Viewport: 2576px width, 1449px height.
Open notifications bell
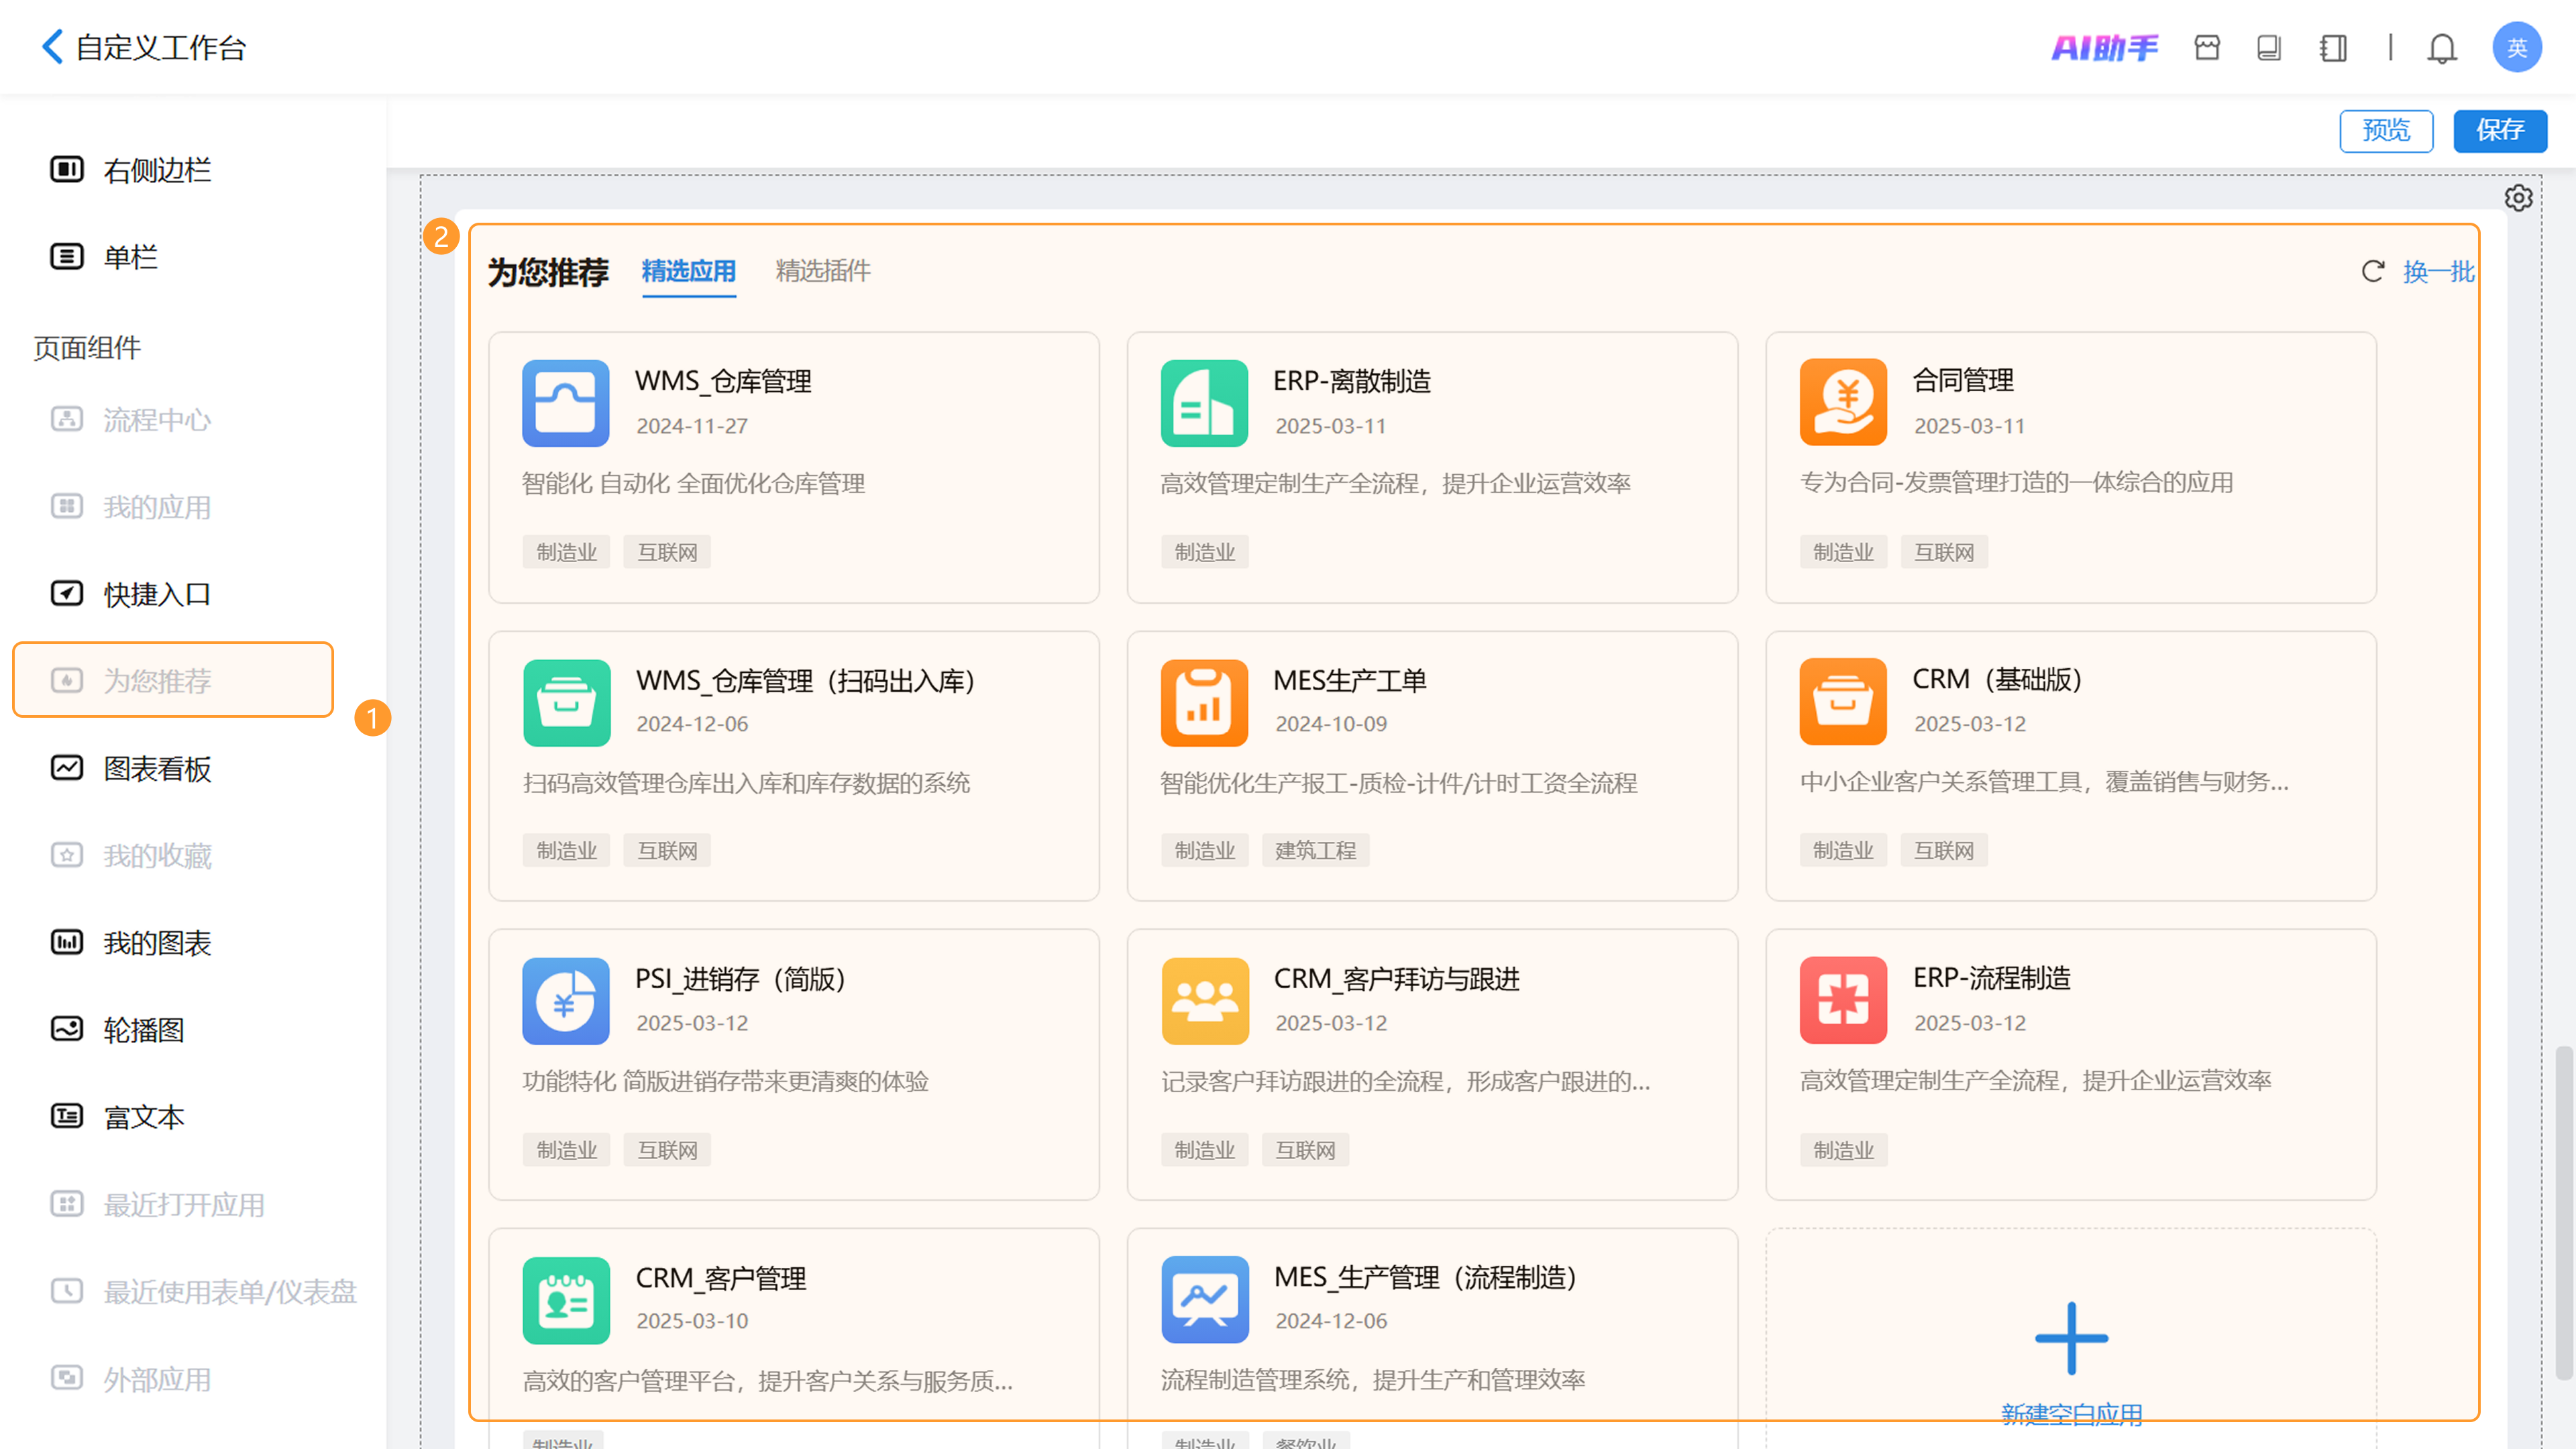click(2442, 47)
